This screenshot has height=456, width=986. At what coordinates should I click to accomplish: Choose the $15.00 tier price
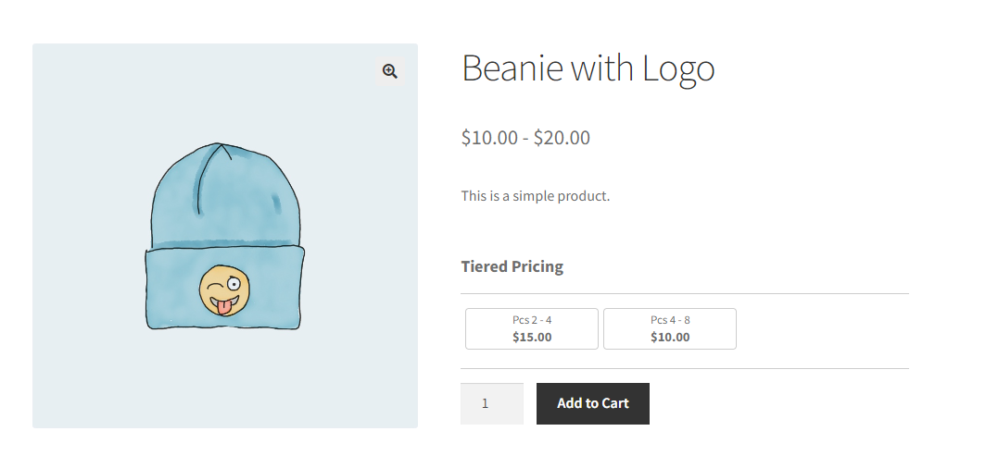tap(532, 337)
